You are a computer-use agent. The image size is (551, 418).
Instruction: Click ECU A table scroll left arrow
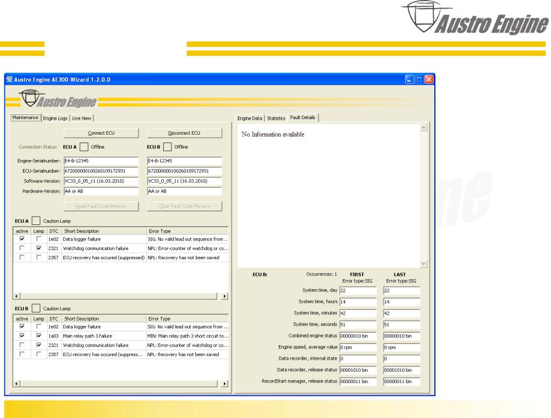tap(16, 297)
